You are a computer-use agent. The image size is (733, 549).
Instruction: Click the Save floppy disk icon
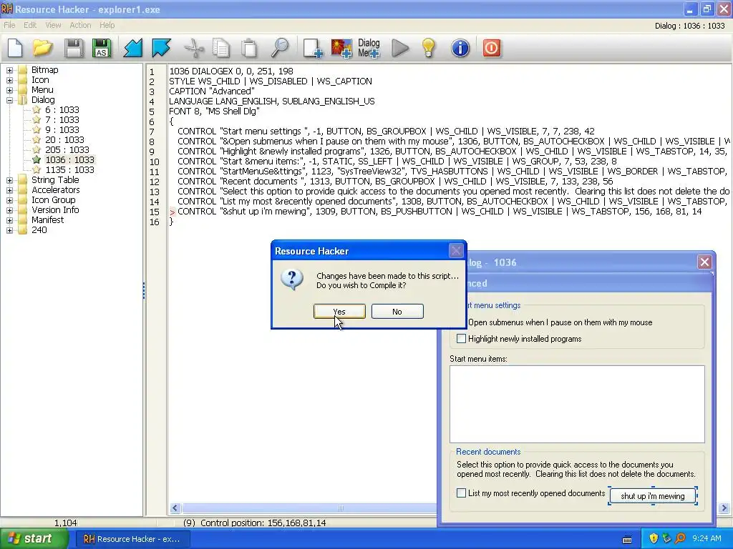(74, 48)
